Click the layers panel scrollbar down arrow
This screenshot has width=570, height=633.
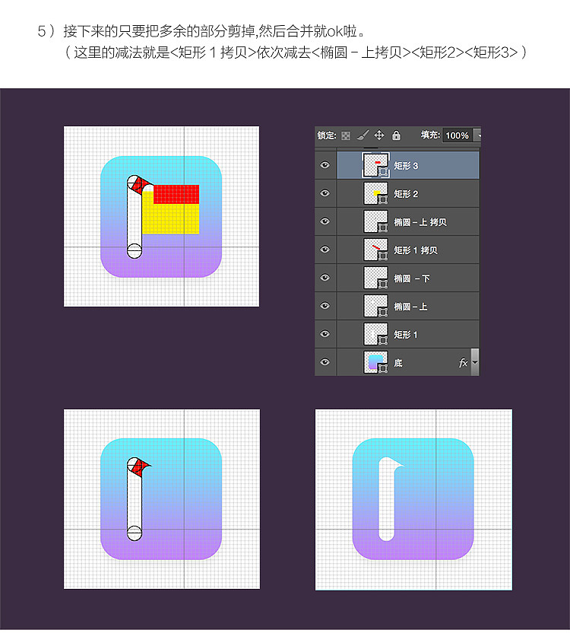[475, 362]
